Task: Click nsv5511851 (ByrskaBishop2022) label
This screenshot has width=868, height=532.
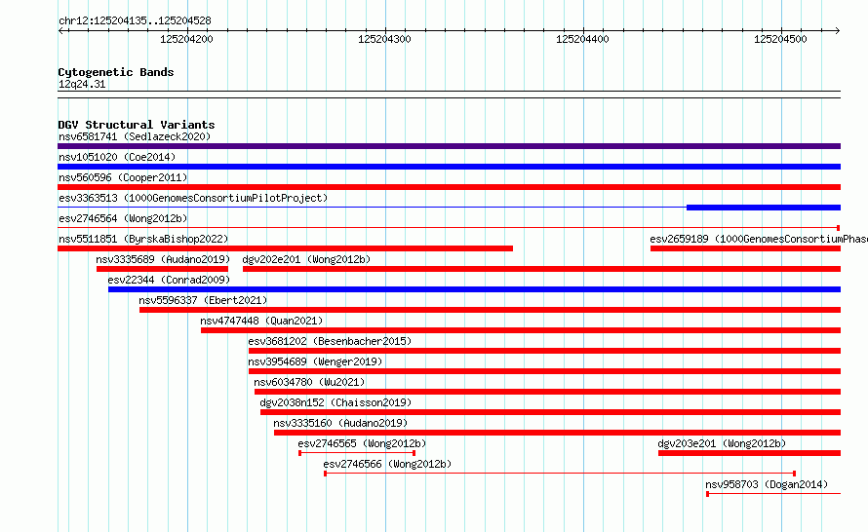Action: 143,239
